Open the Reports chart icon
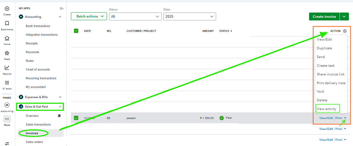The height and width of the screenshot is (146, 353). [7, 68]
